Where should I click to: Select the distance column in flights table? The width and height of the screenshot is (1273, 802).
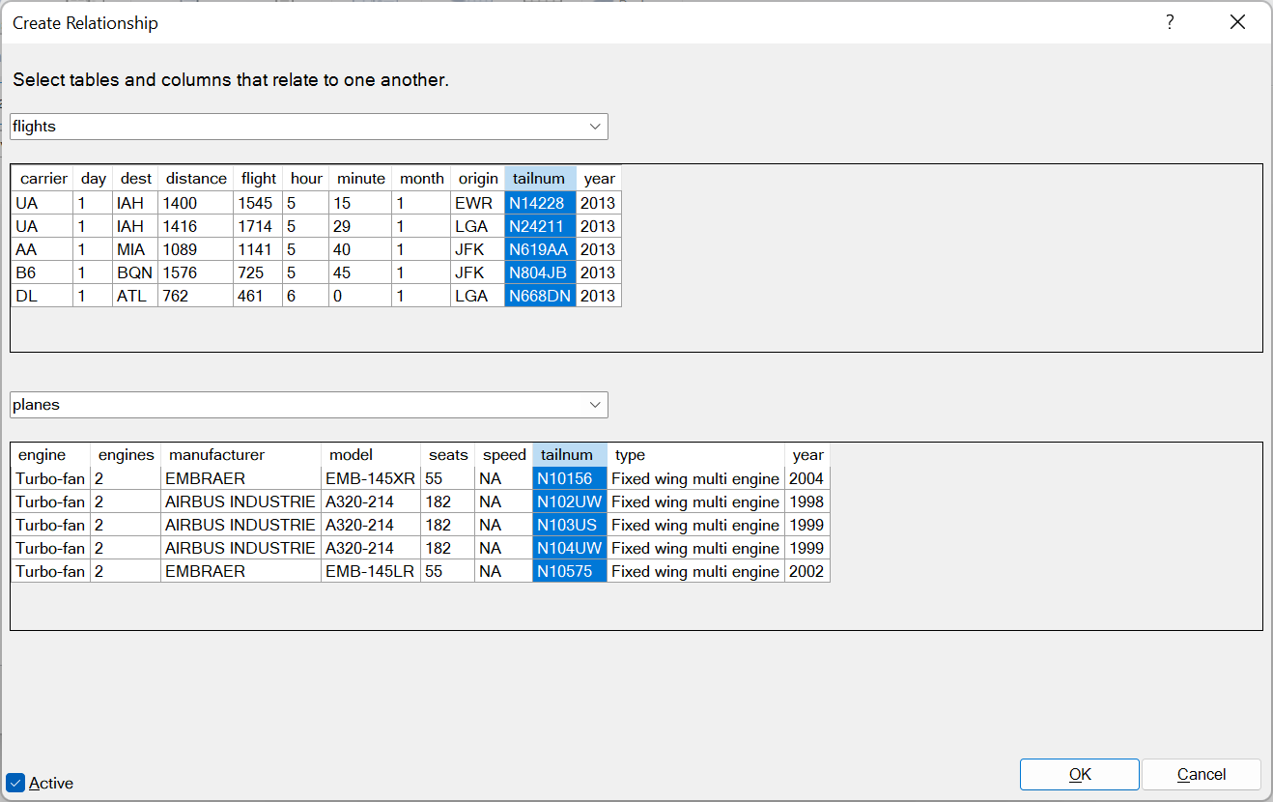click(x=196, y=179)
